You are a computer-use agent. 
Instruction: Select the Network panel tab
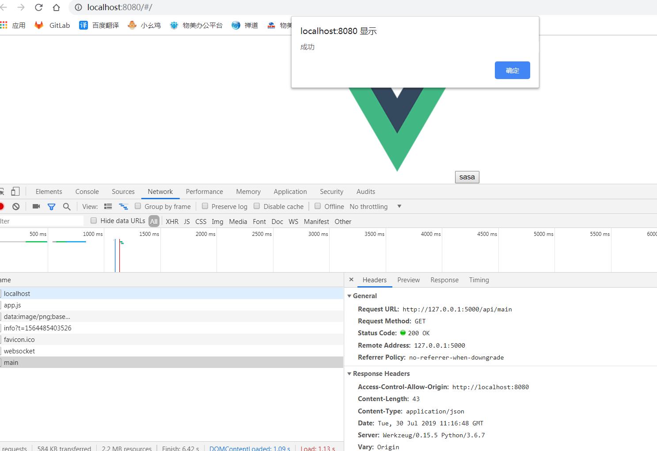coord(160,192)
